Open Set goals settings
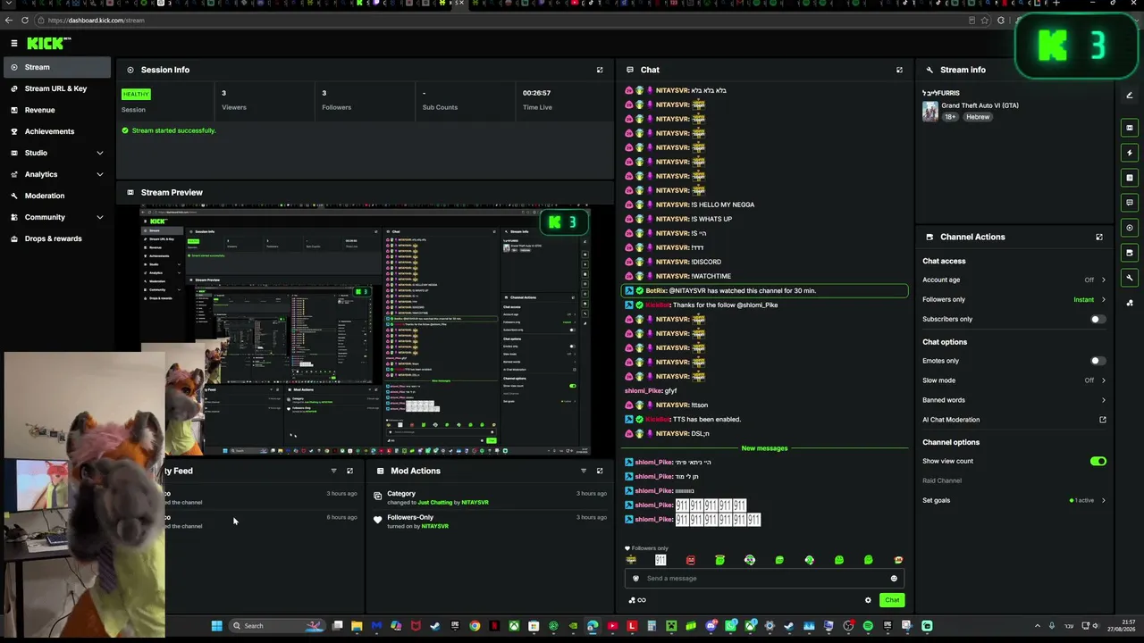This screenshot has width=1144, height=643. [1014, 500]
